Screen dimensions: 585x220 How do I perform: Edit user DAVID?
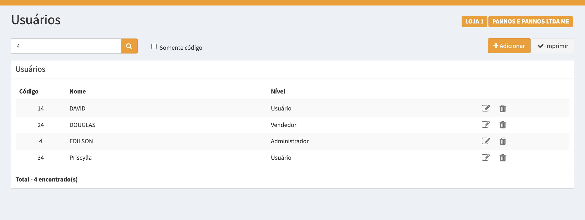(x=486, y=108)
